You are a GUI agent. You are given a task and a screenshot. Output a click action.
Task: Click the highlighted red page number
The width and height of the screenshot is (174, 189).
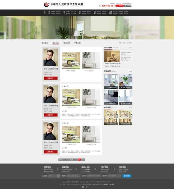(x=80, y=160)
